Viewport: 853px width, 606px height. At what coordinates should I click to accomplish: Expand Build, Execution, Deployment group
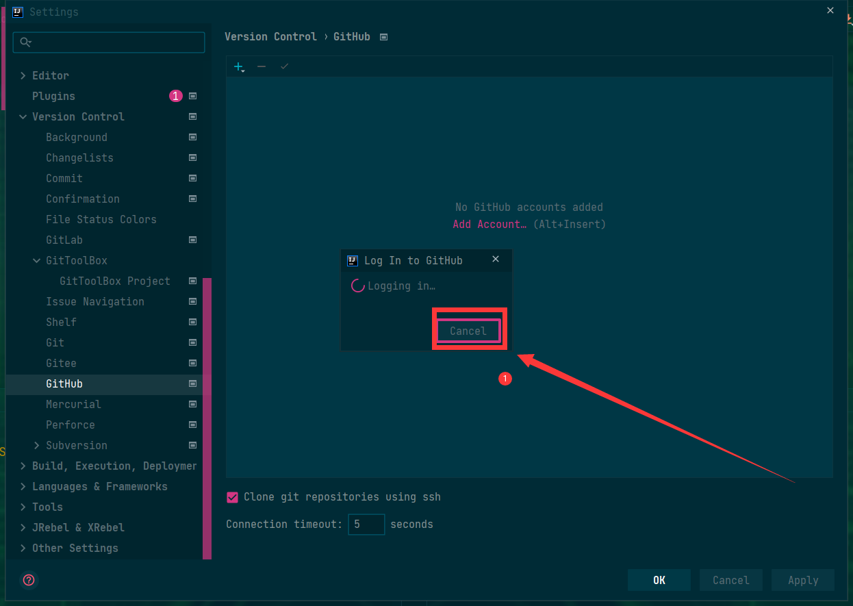click(23, 466)
